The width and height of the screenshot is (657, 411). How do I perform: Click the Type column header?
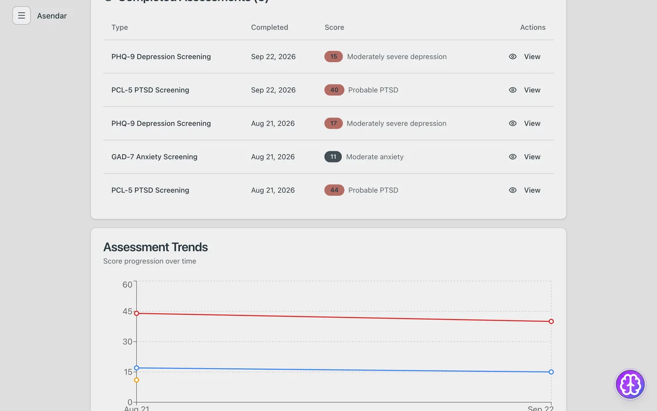coord(120,27)
